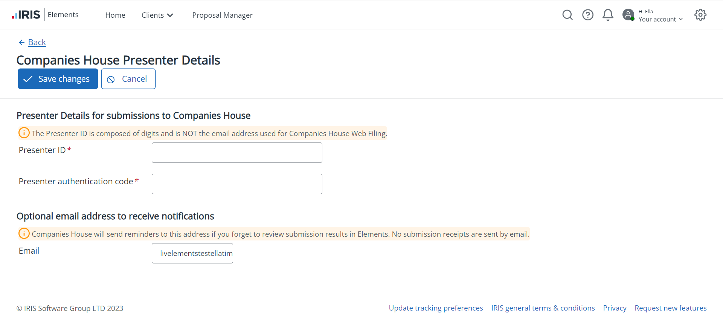Go to the Home menu item
This screenshot has width=723, height=323.
(115, 15)
